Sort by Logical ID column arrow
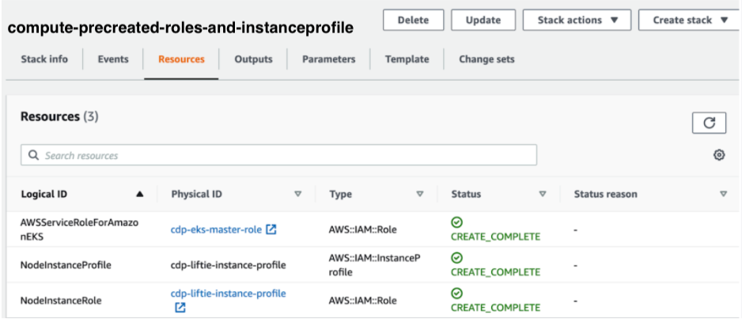 [140, 194]
